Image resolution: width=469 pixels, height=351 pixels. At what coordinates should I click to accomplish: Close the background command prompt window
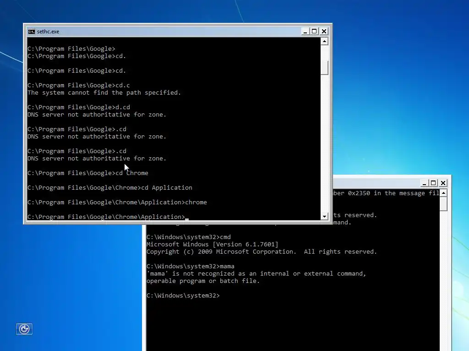443,183
